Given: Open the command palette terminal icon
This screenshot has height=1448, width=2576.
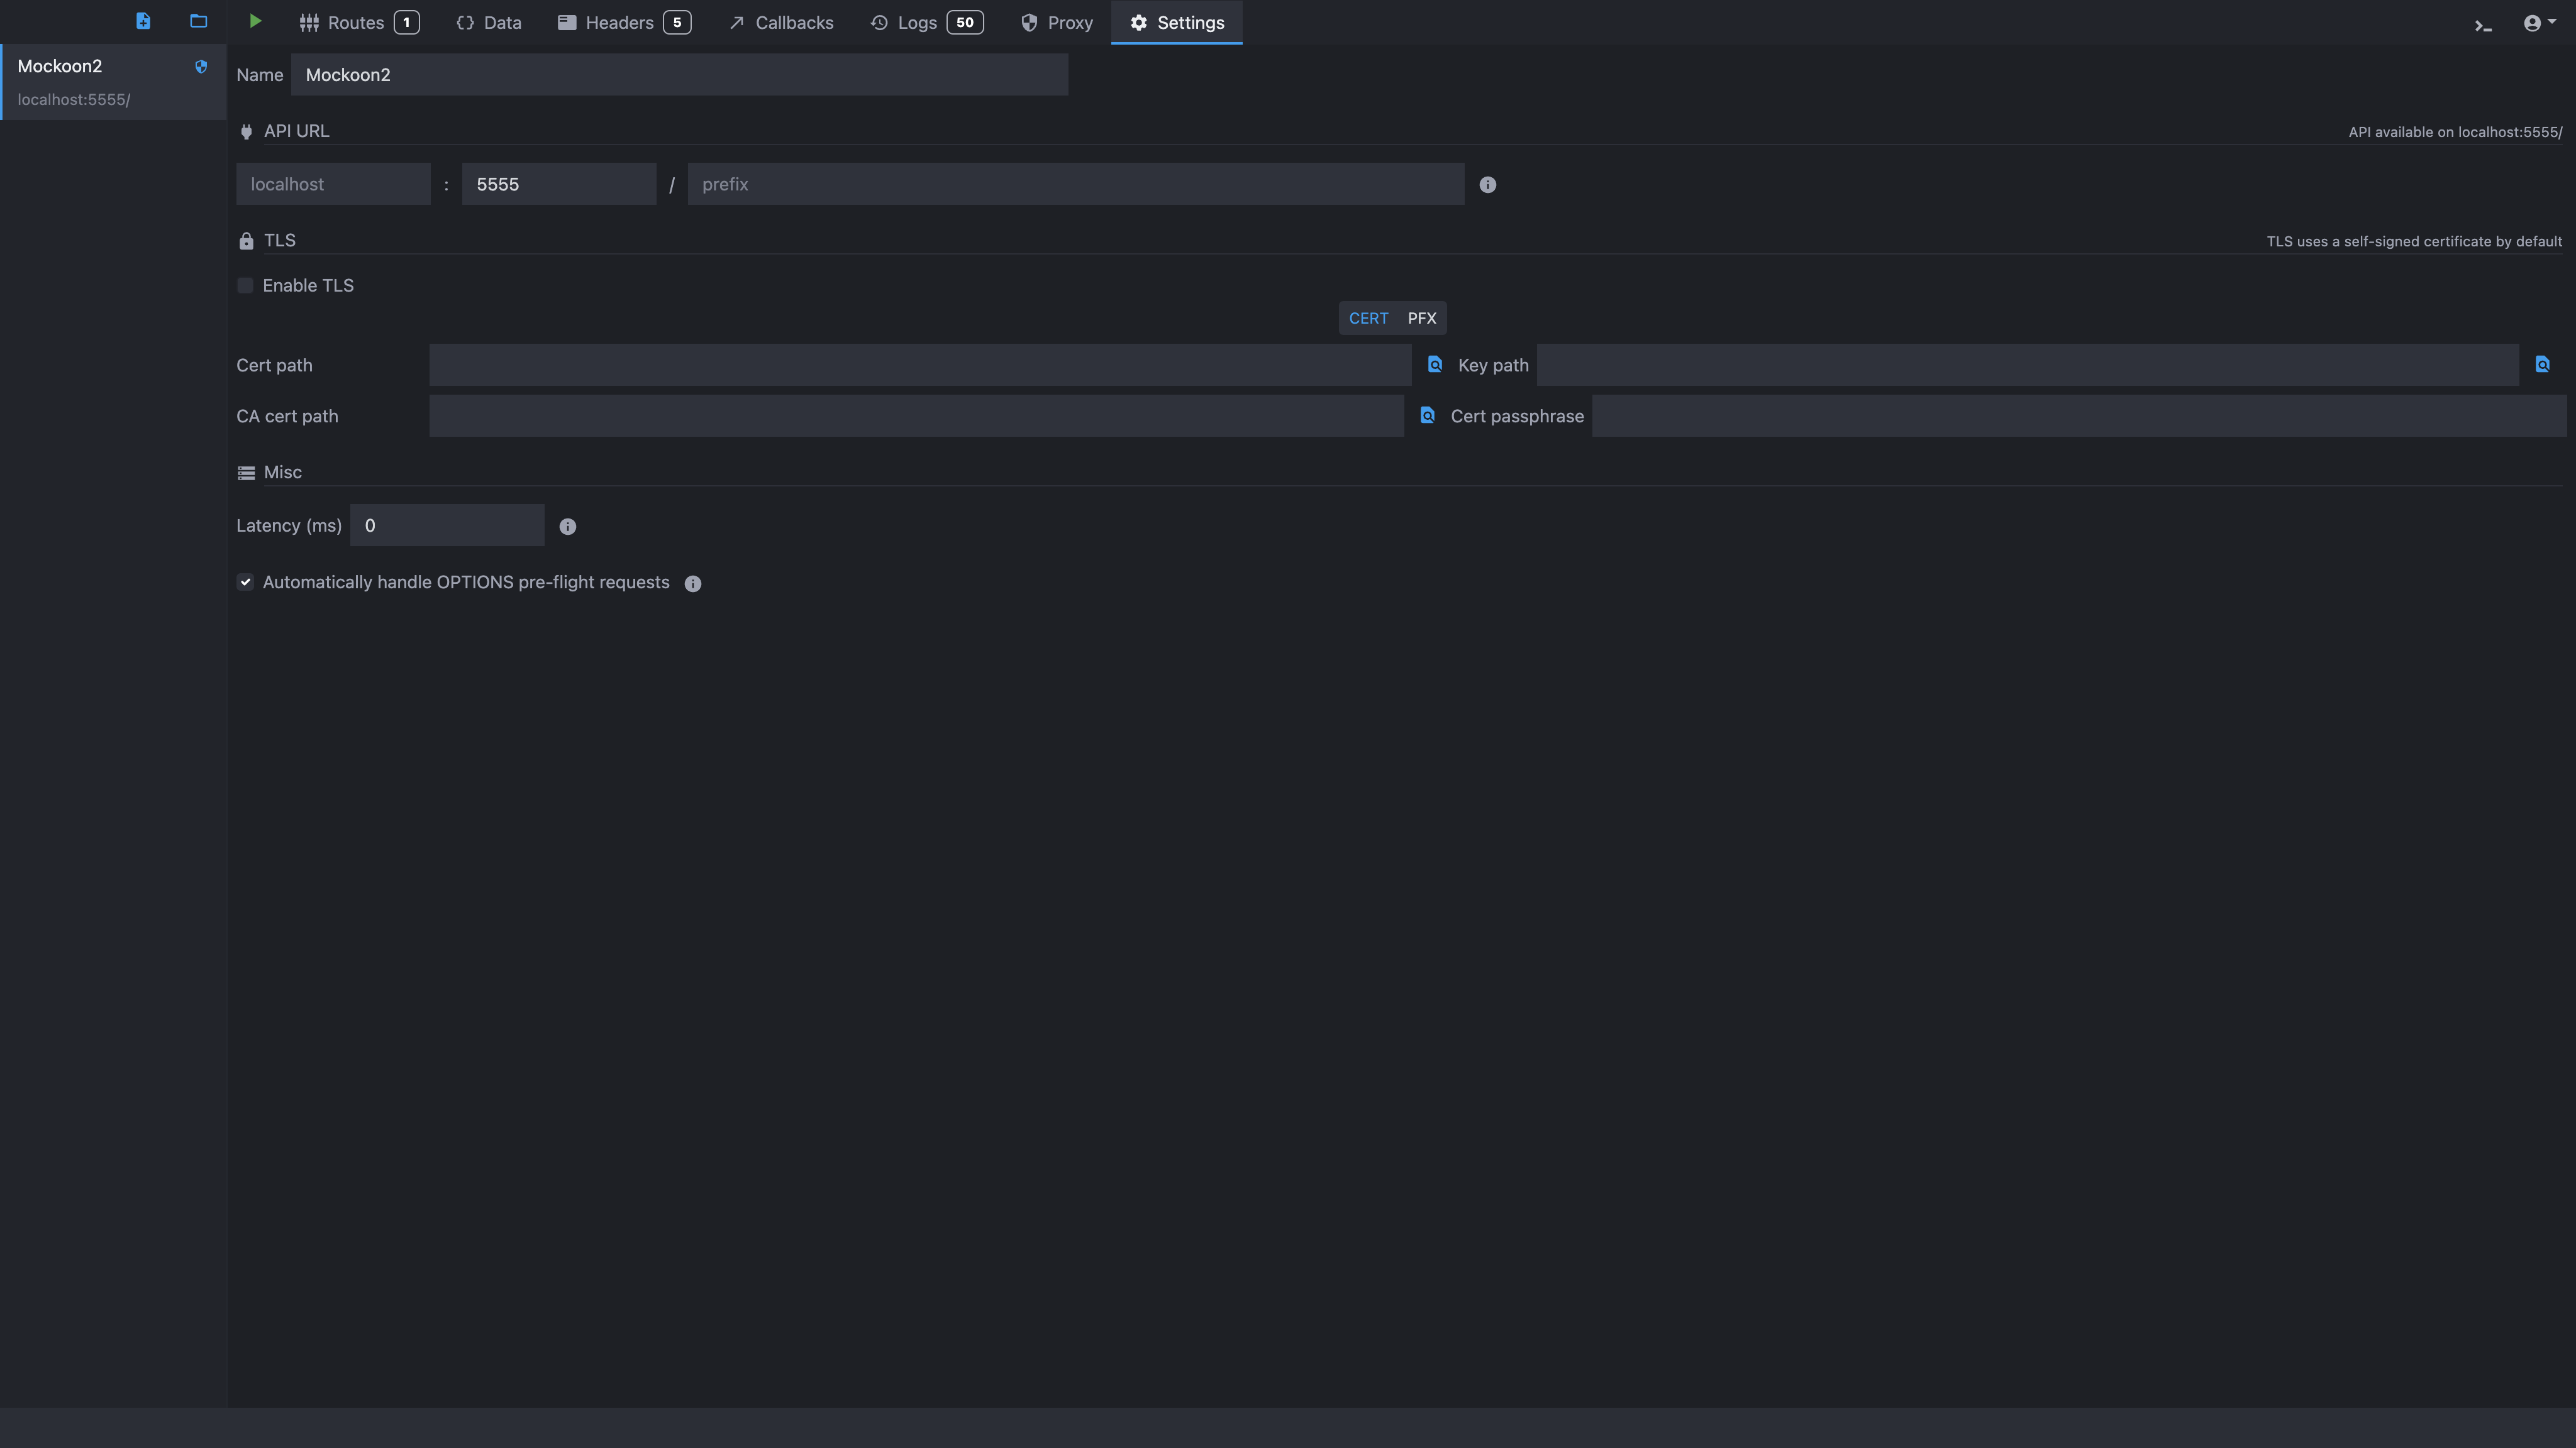Looking at the screenshot, I should pyautogui.click(x=2483, y=24).
